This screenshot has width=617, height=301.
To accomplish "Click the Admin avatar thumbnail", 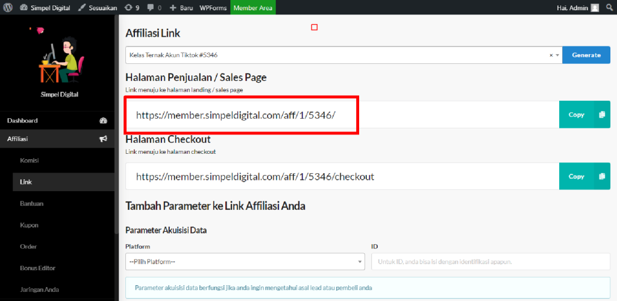I will 595,7.
